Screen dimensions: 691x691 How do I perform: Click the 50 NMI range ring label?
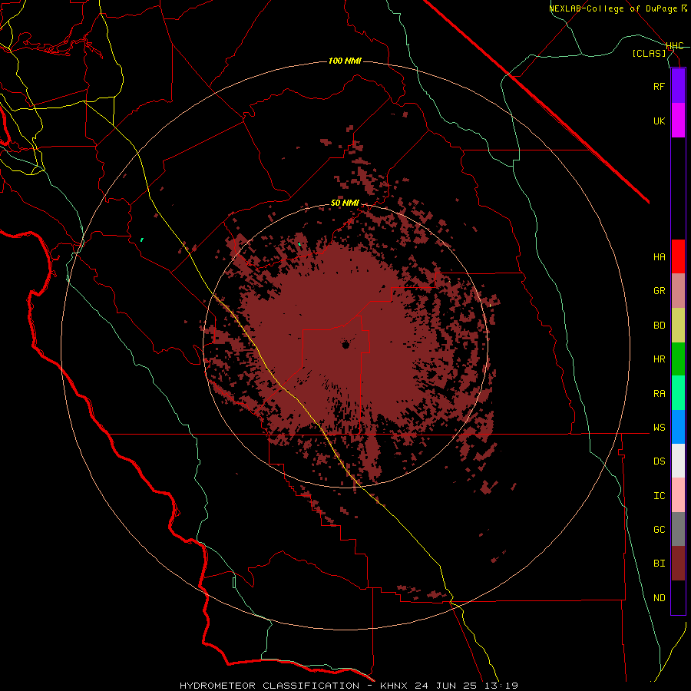[x=345, y=203]
